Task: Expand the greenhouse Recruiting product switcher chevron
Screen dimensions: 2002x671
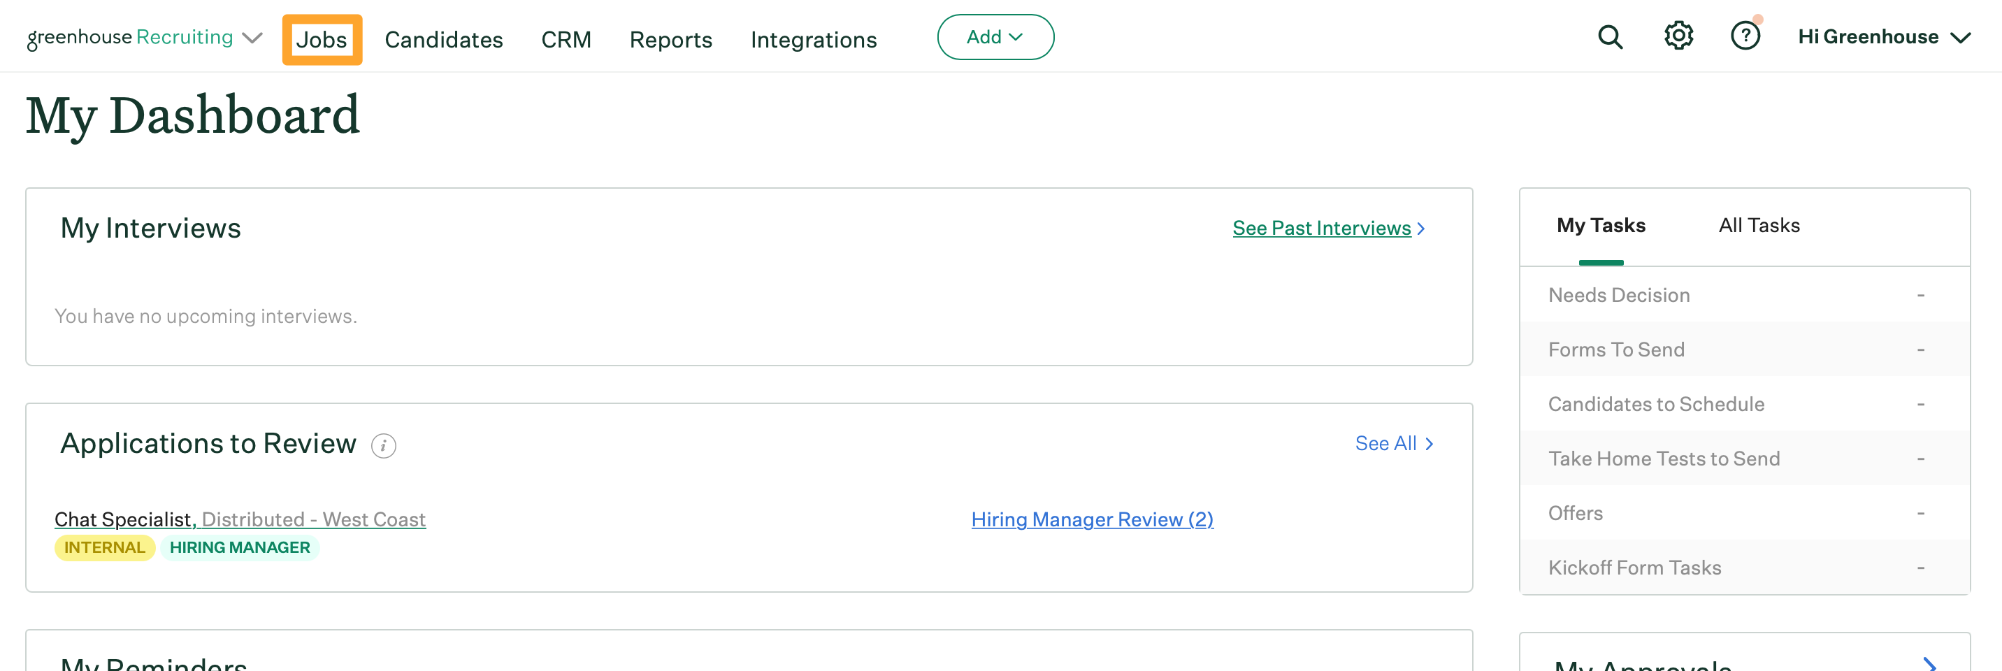Action: click(252, 38)
